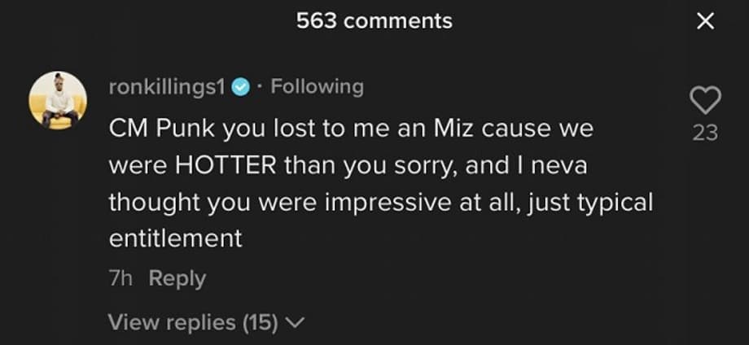Close the comments panel with the X
The width and height of the screenshot is (749, 345).
[x=705, y=22]
